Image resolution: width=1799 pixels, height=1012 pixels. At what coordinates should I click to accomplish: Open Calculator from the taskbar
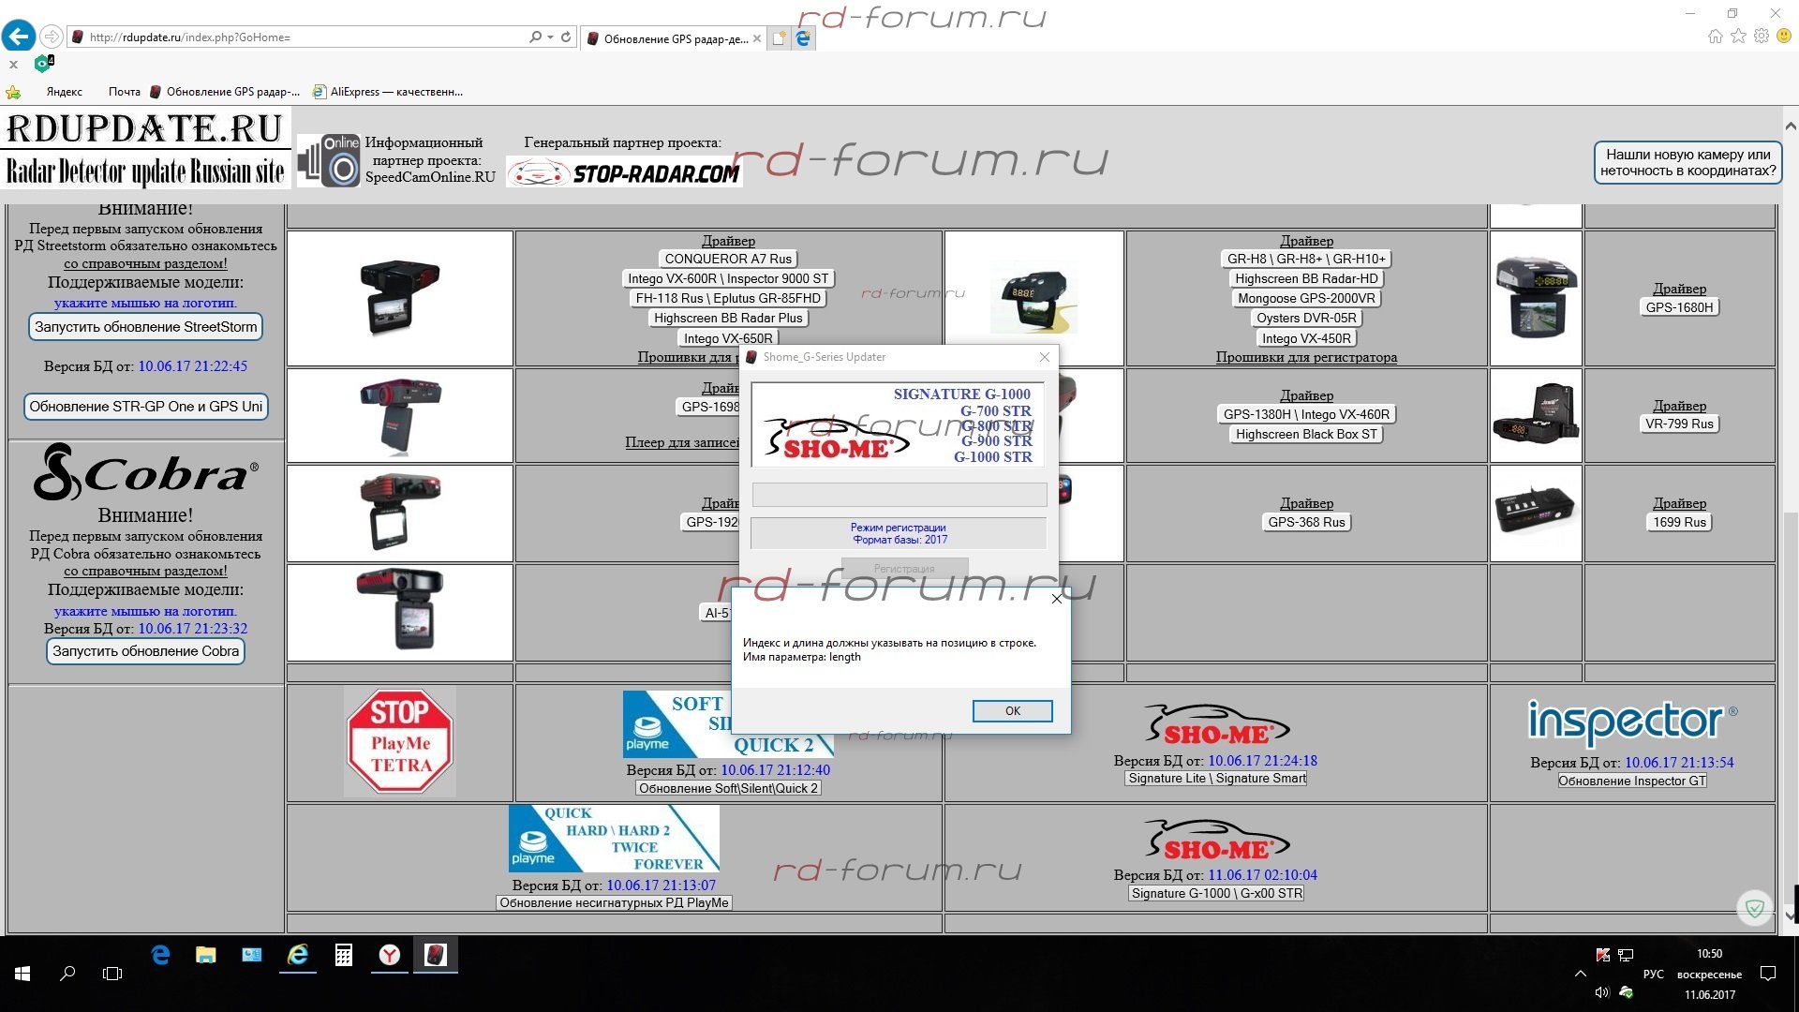coord(344,955)
